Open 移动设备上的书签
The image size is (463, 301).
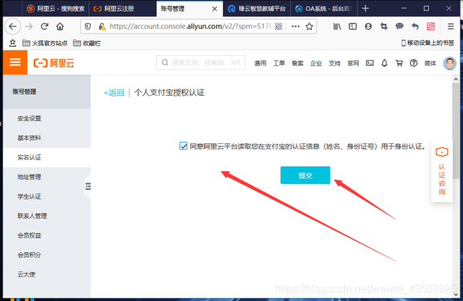pos(428,43)
